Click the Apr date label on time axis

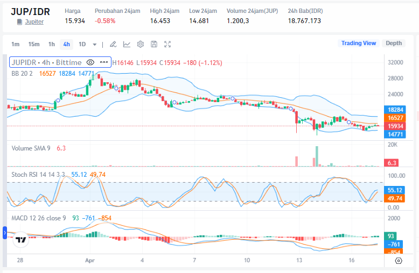point(90,260)
